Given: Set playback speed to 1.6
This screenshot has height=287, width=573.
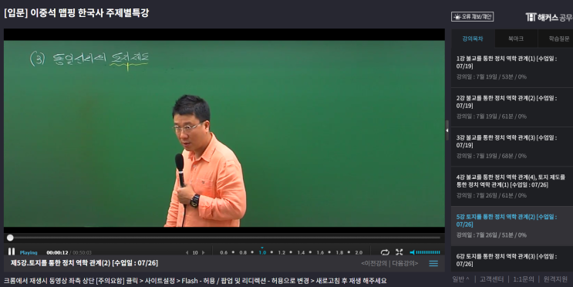Looking at the screenshot, I should (x=320, y=252).
